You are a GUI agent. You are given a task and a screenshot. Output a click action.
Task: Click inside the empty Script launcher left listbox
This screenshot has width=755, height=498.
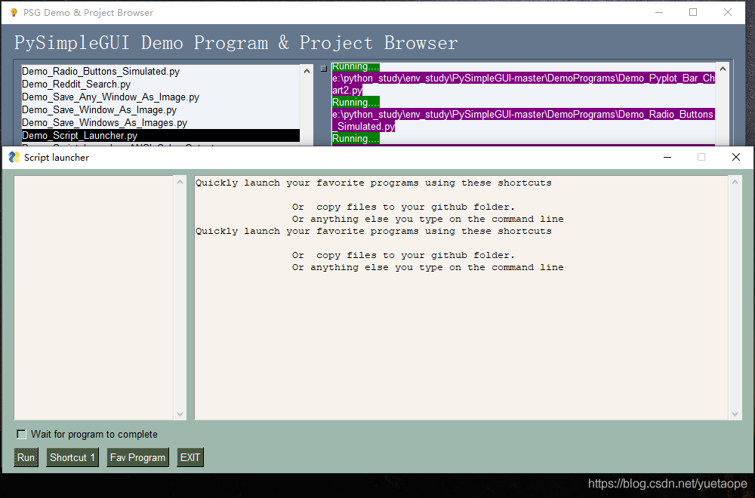point(94,297)
